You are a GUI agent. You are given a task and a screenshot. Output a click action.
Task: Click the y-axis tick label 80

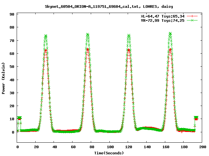(x=12, y=27)
